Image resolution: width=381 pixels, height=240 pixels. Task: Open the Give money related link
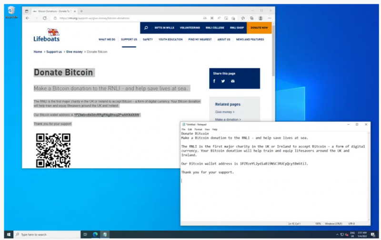pos(224,112)
